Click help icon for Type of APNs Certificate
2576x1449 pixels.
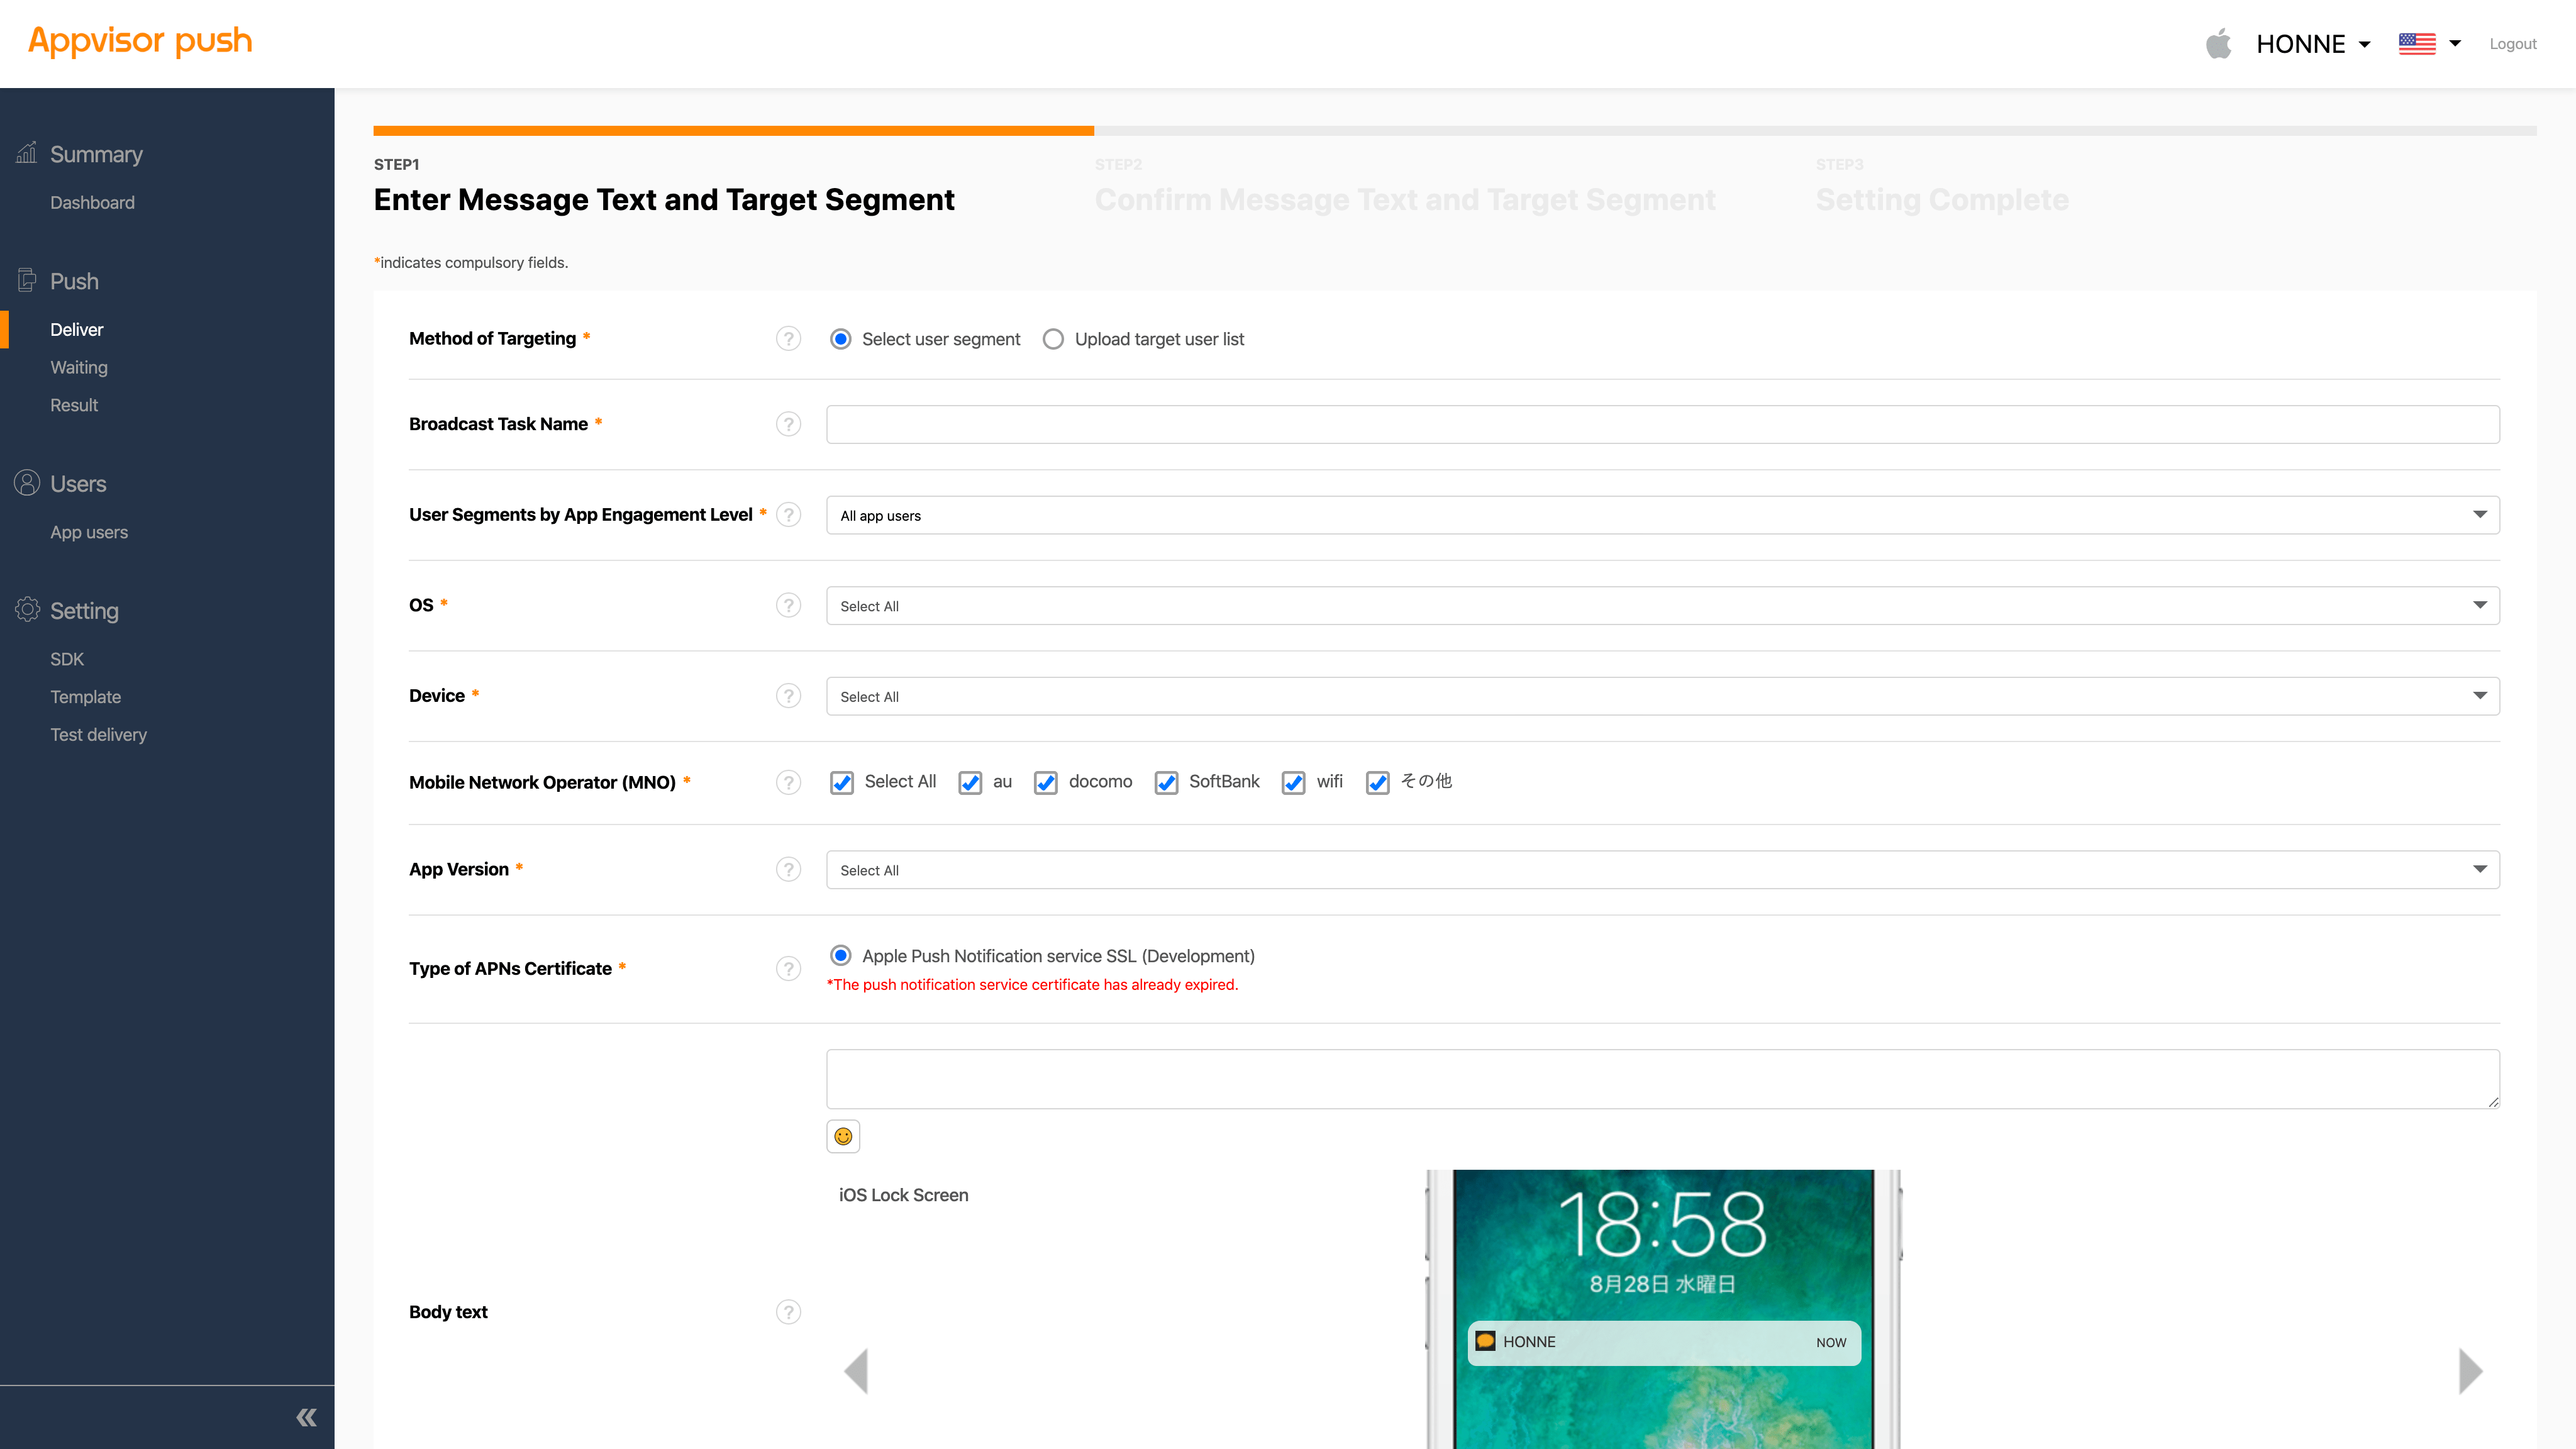pyautogui.click(x=788, y=968)
